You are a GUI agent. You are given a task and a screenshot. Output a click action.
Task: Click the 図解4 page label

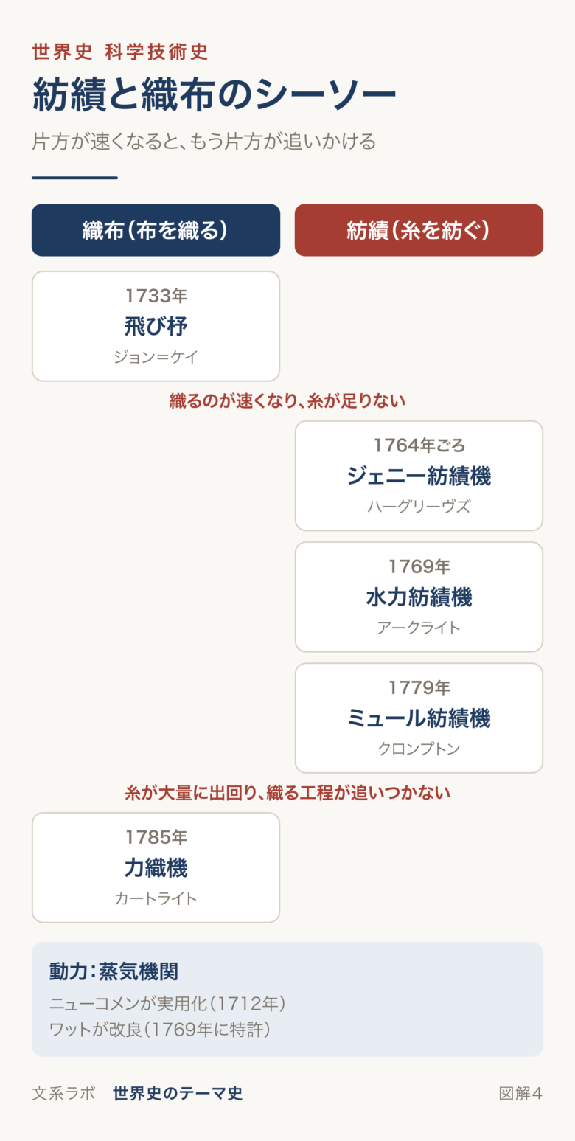pyautogui.click(x=520, y=1093)
